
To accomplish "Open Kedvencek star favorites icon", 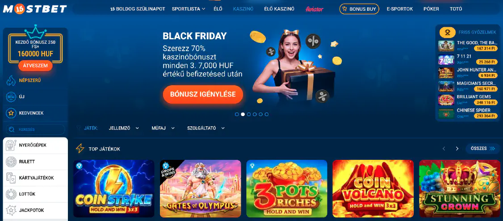I will pos(11,113).
